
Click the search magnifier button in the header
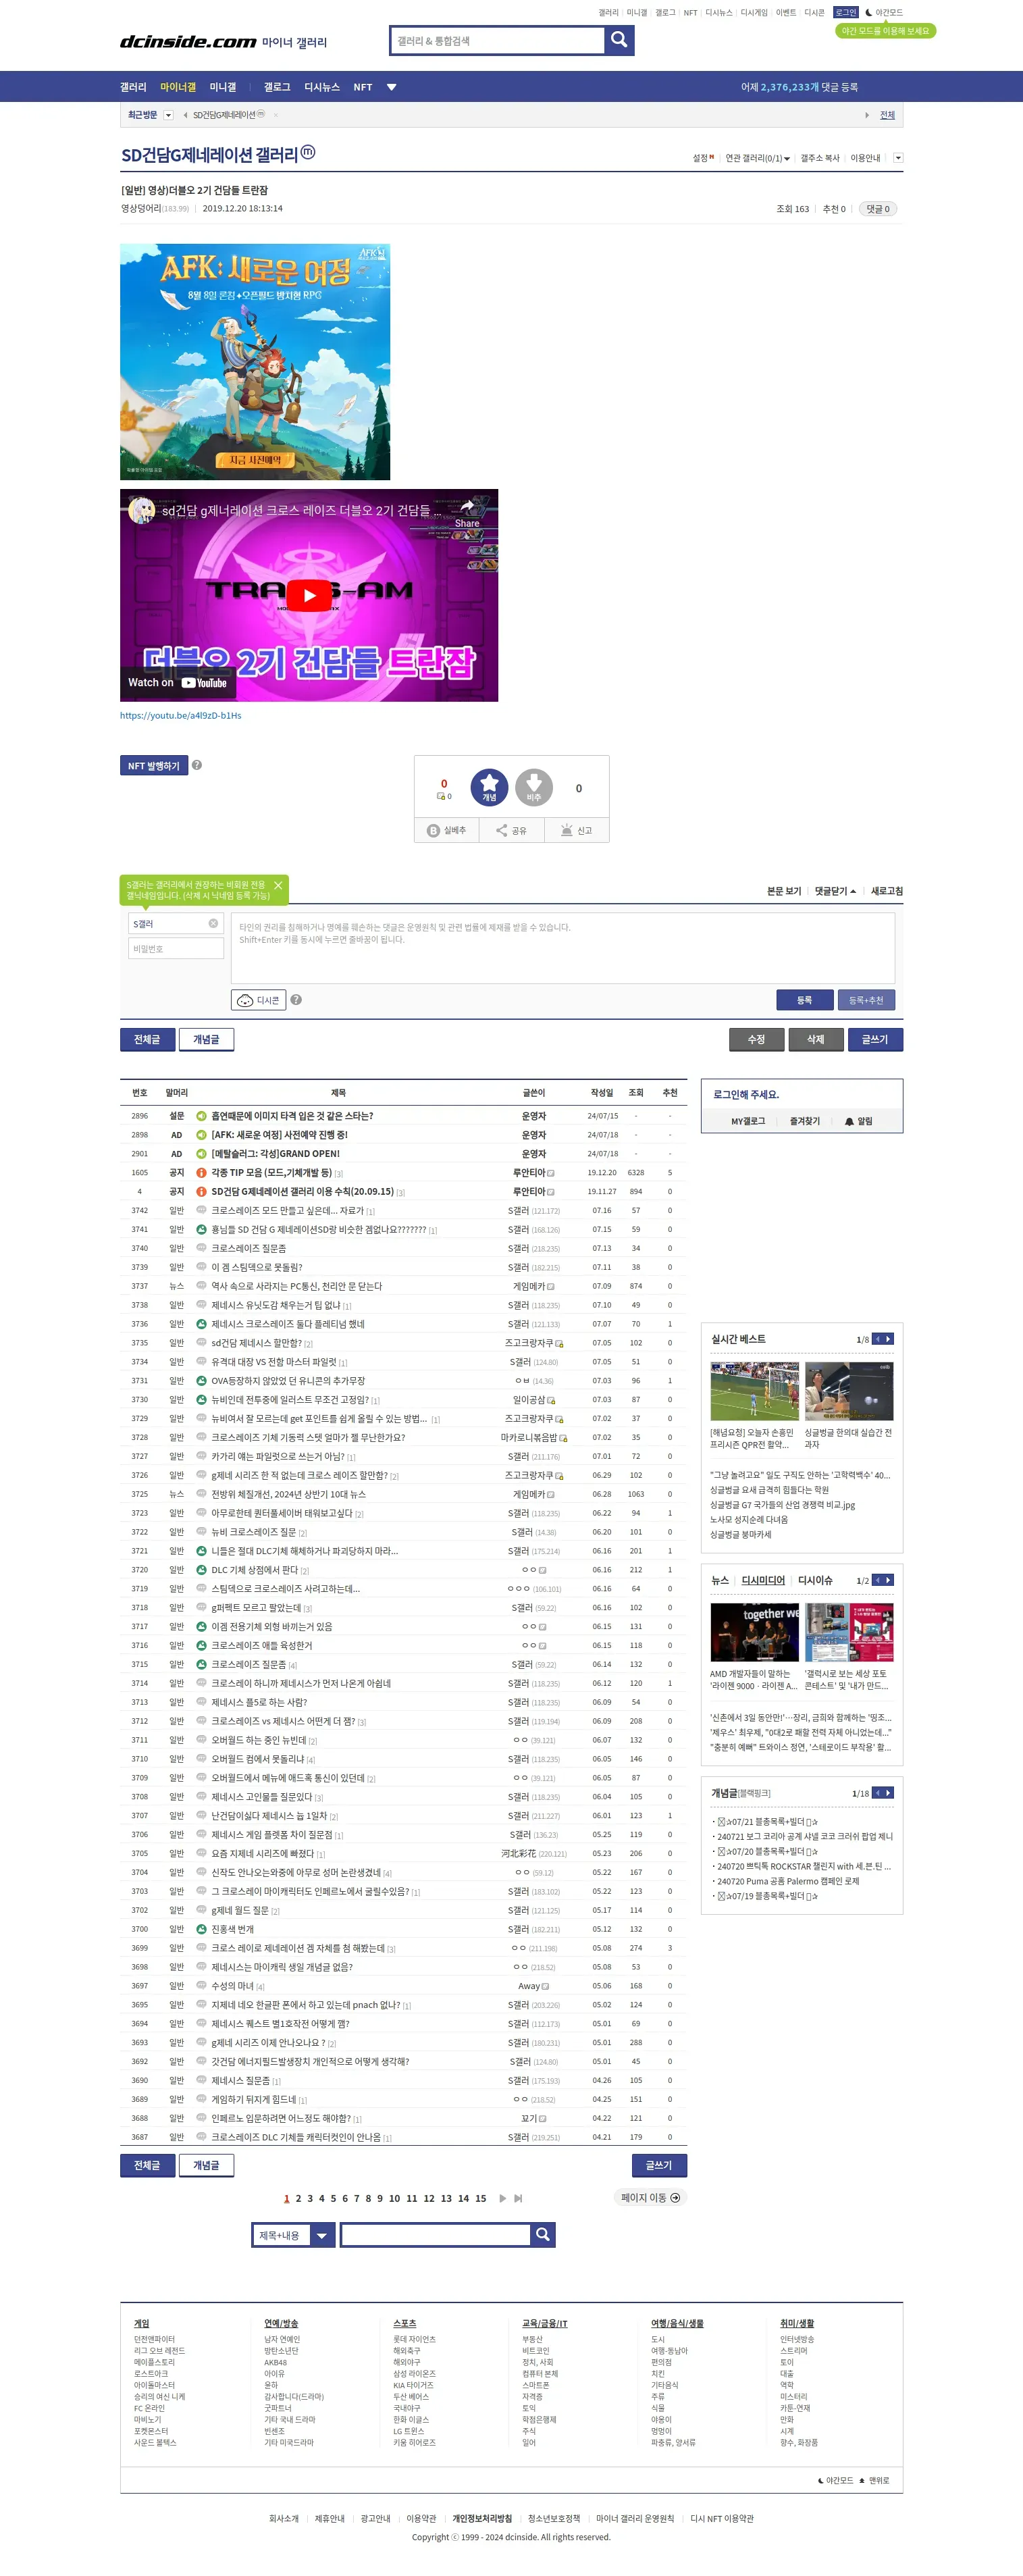619,40
